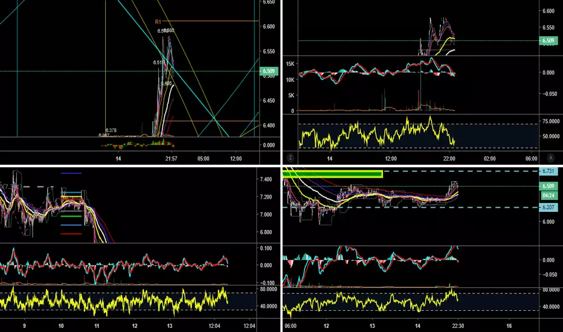Viewport: 563px width, 332px height.
Task: Select the 6.509 price label on the top-right chart
Action: pyautogui.click(x=548, y=40)
